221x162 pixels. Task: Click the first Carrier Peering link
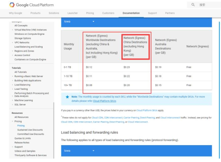131,118
